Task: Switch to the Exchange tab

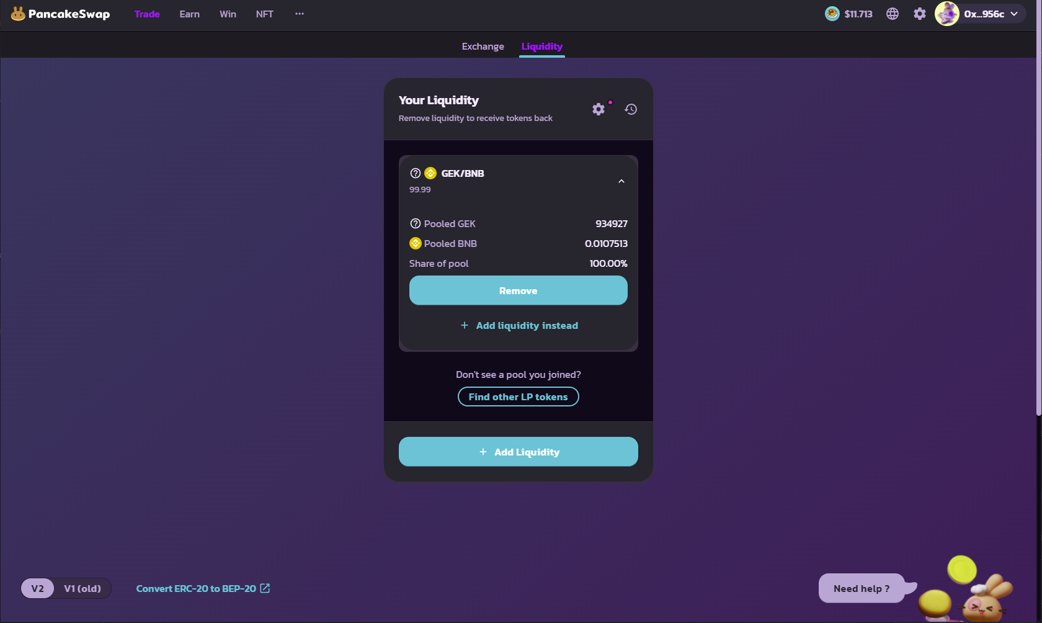Action: point(483,47)
